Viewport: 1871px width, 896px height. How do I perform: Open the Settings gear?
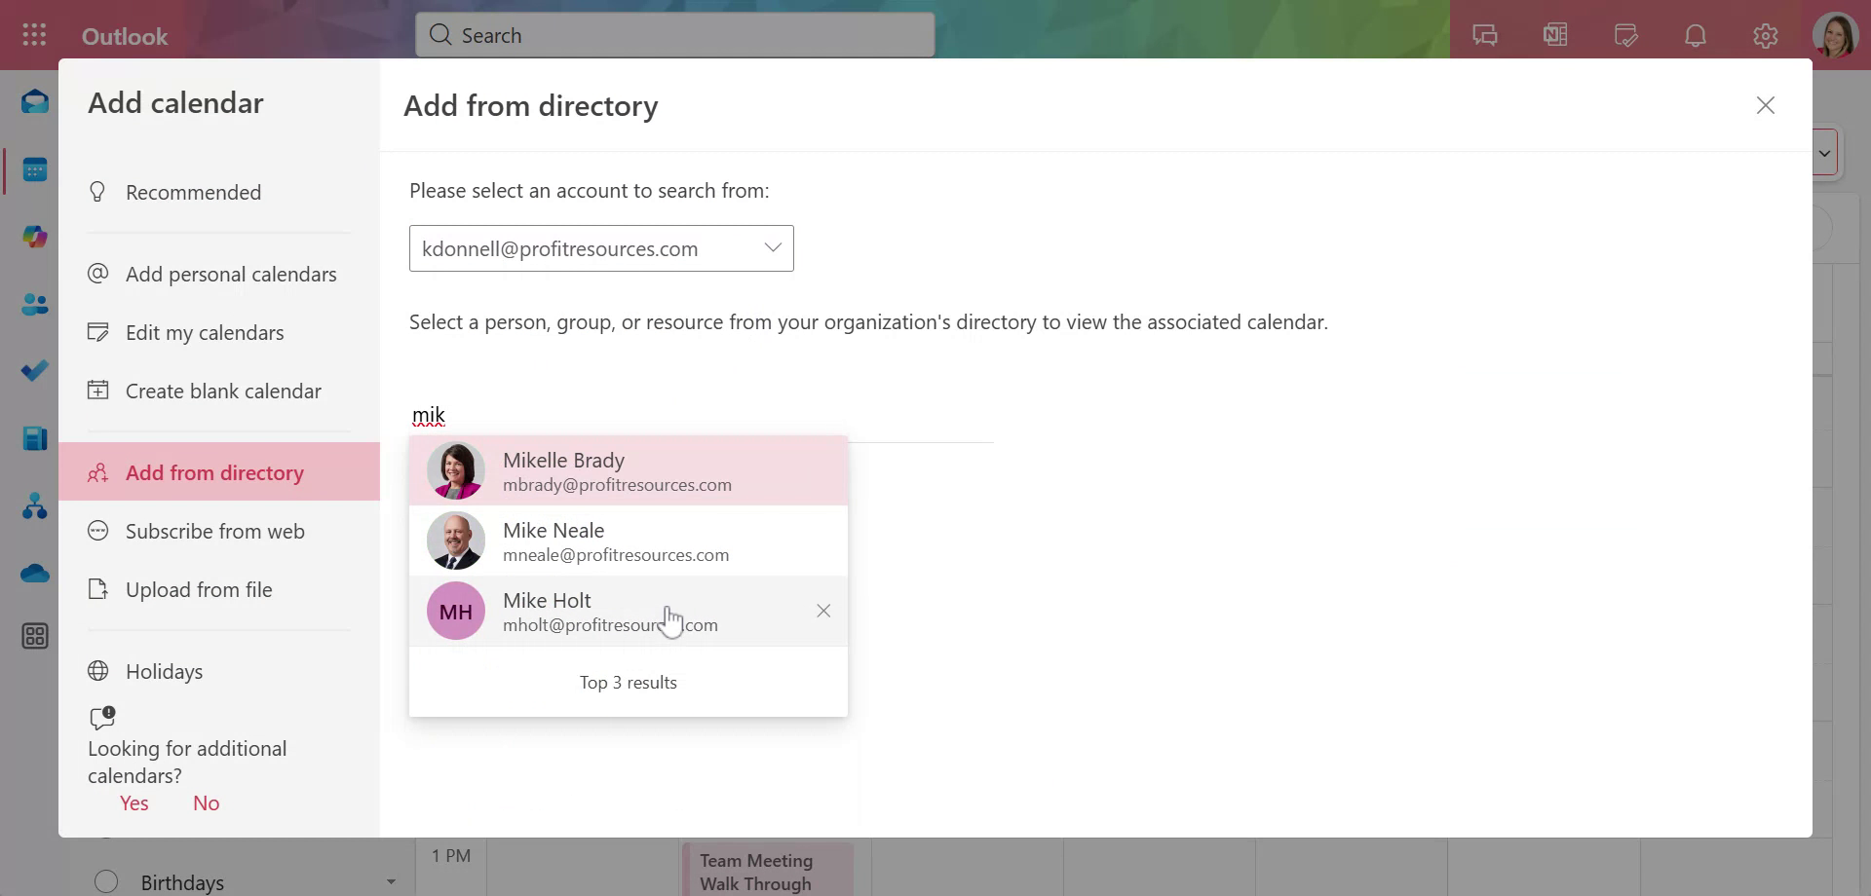1765,35
